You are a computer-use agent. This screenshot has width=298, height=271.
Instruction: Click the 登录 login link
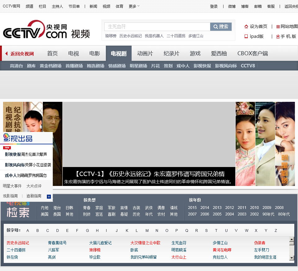point(214,7)
